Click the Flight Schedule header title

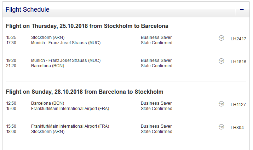click(x=28, y=10)
